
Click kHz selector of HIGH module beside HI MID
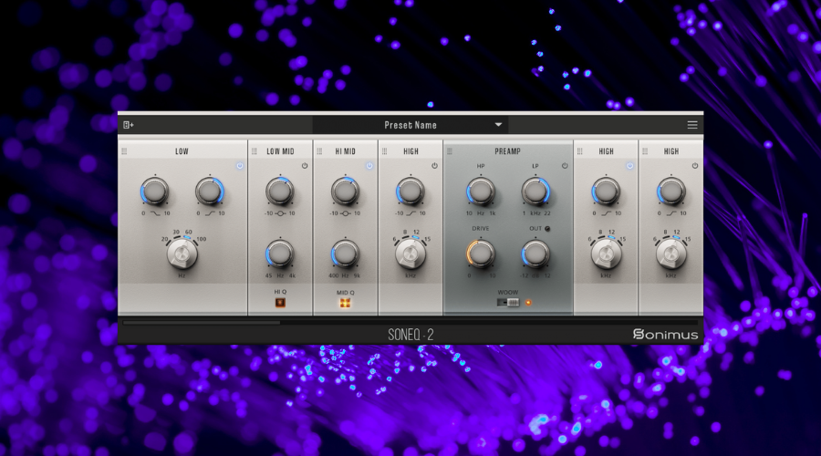tap(410, 254)
